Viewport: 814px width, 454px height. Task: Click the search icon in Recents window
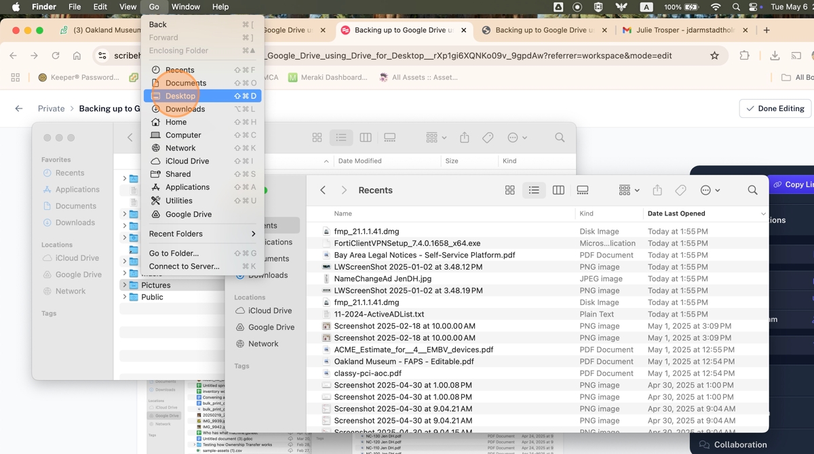point(752,190)
